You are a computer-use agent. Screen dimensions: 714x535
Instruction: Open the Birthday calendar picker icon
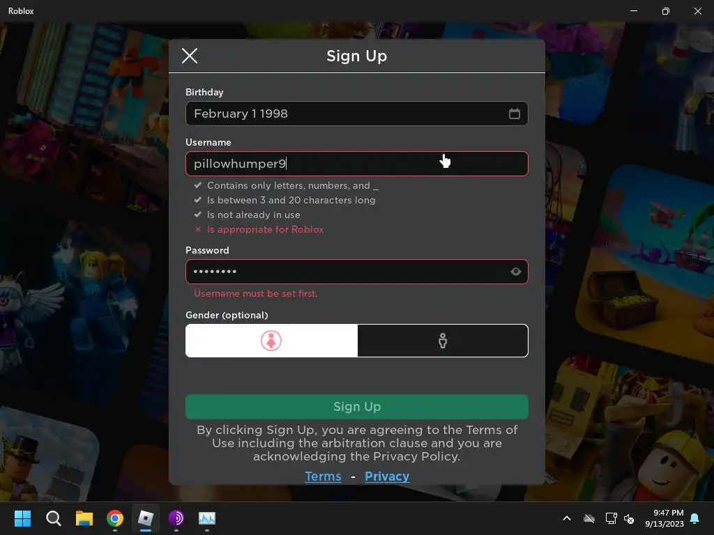click(x=514, y=114)
